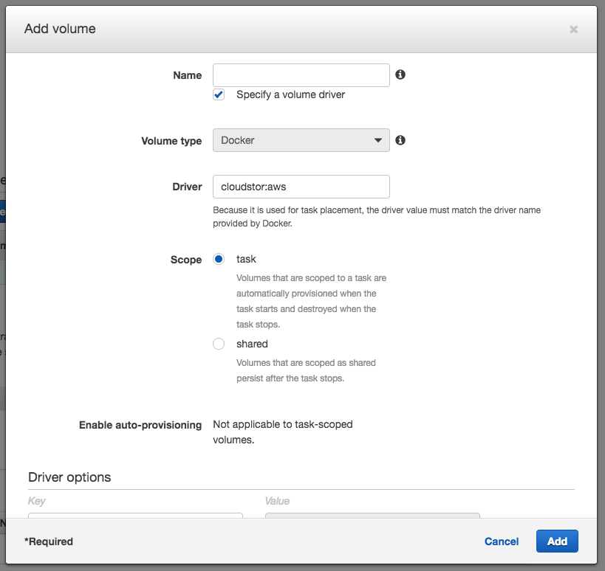Click into the Name text field
Viewport: 605px width, 571px height.
[x=301, y=75]
